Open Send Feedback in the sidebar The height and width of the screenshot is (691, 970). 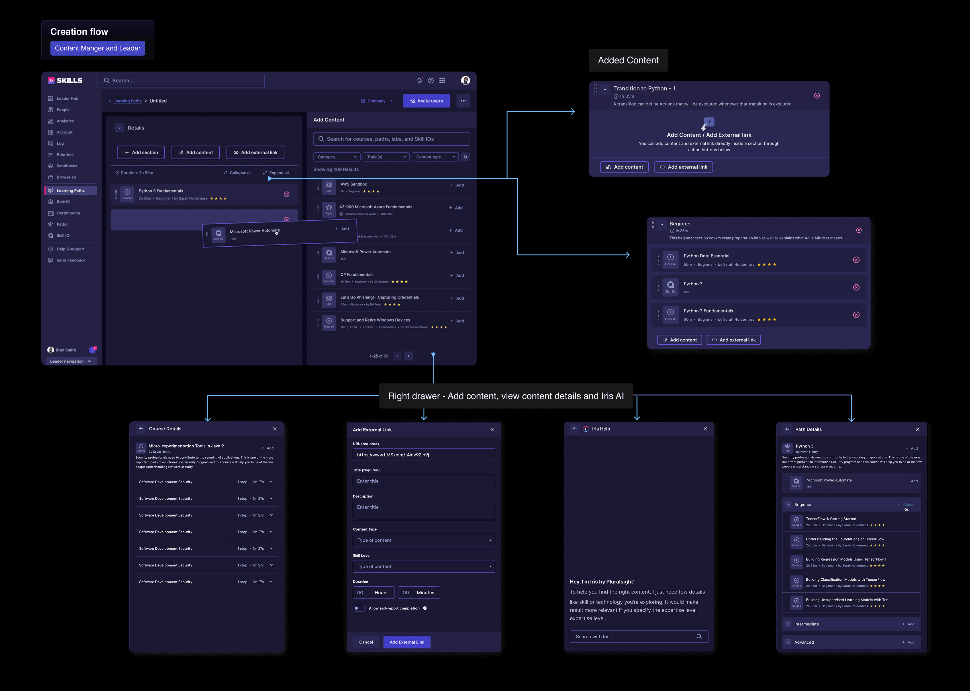click(x=71, y=260)
